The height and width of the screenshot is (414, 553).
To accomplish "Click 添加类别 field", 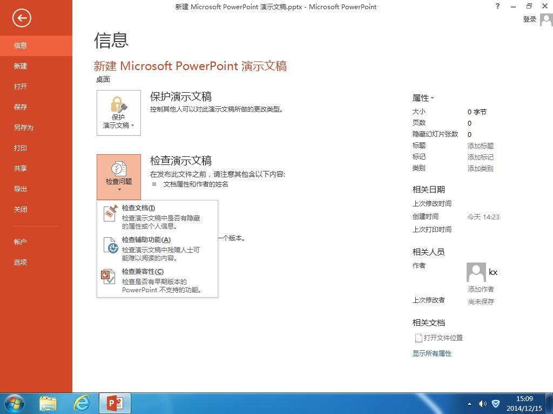I will 480,168.
